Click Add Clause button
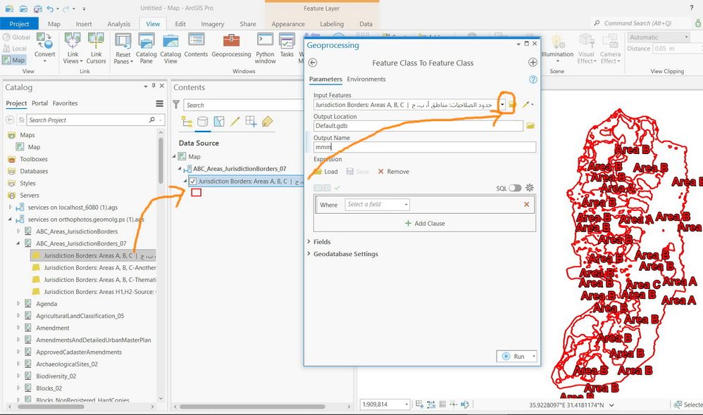703x415 pixels. pyautogui.click(x=425, y=224)
